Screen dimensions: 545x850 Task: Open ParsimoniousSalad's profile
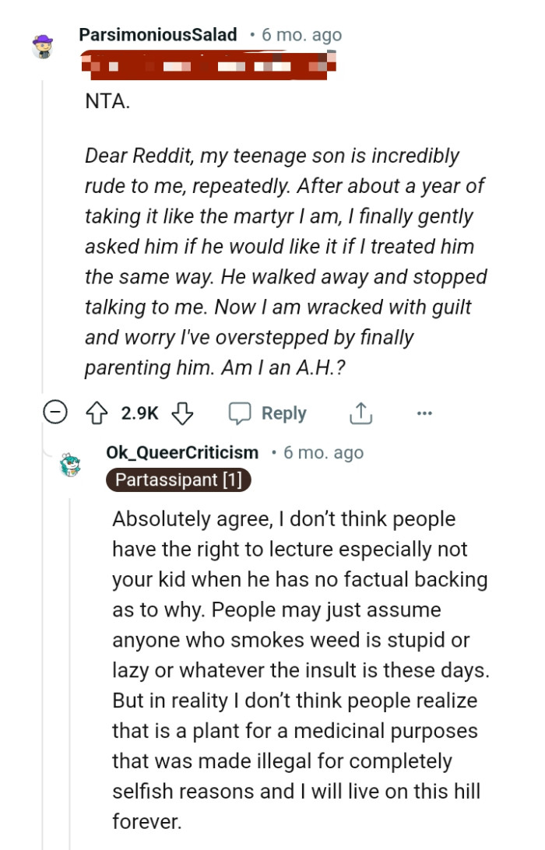coord(157,34)
